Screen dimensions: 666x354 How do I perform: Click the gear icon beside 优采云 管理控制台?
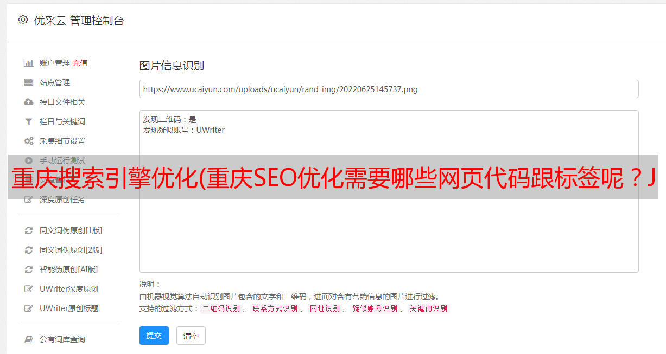click(23, 20)
